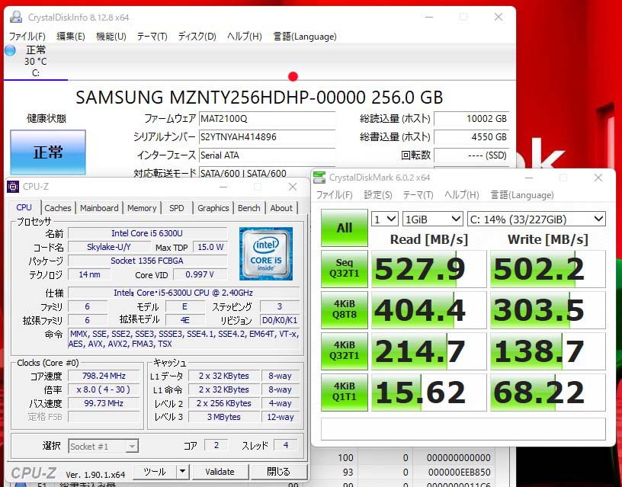Click the 4KiB Q32T1 read result 214.7
This screenshot has height=487, width=622.
(x=429, y=351)
